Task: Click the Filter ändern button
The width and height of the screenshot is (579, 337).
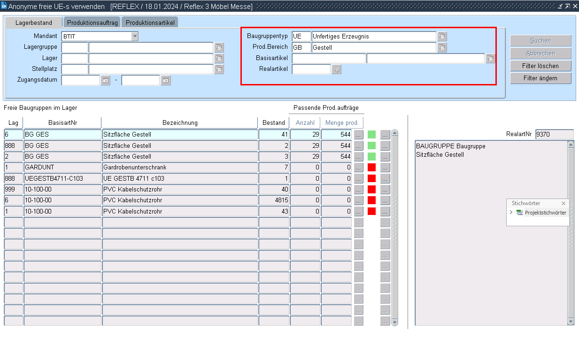Action: click(x=540, y=78)
